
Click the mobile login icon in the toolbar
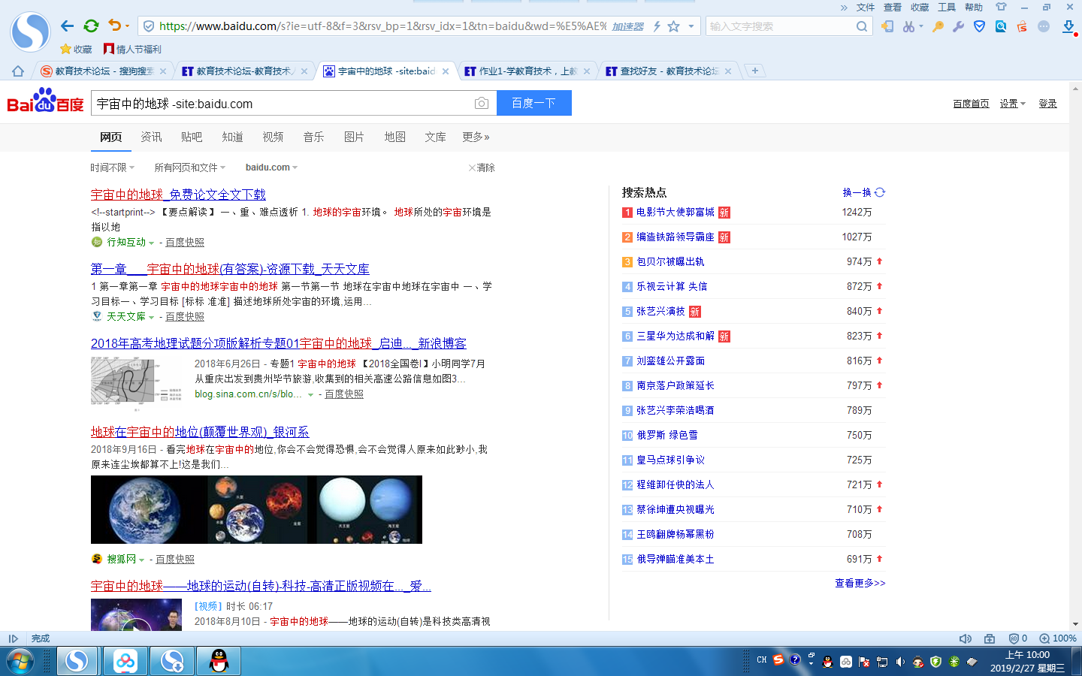click(887, 26)
